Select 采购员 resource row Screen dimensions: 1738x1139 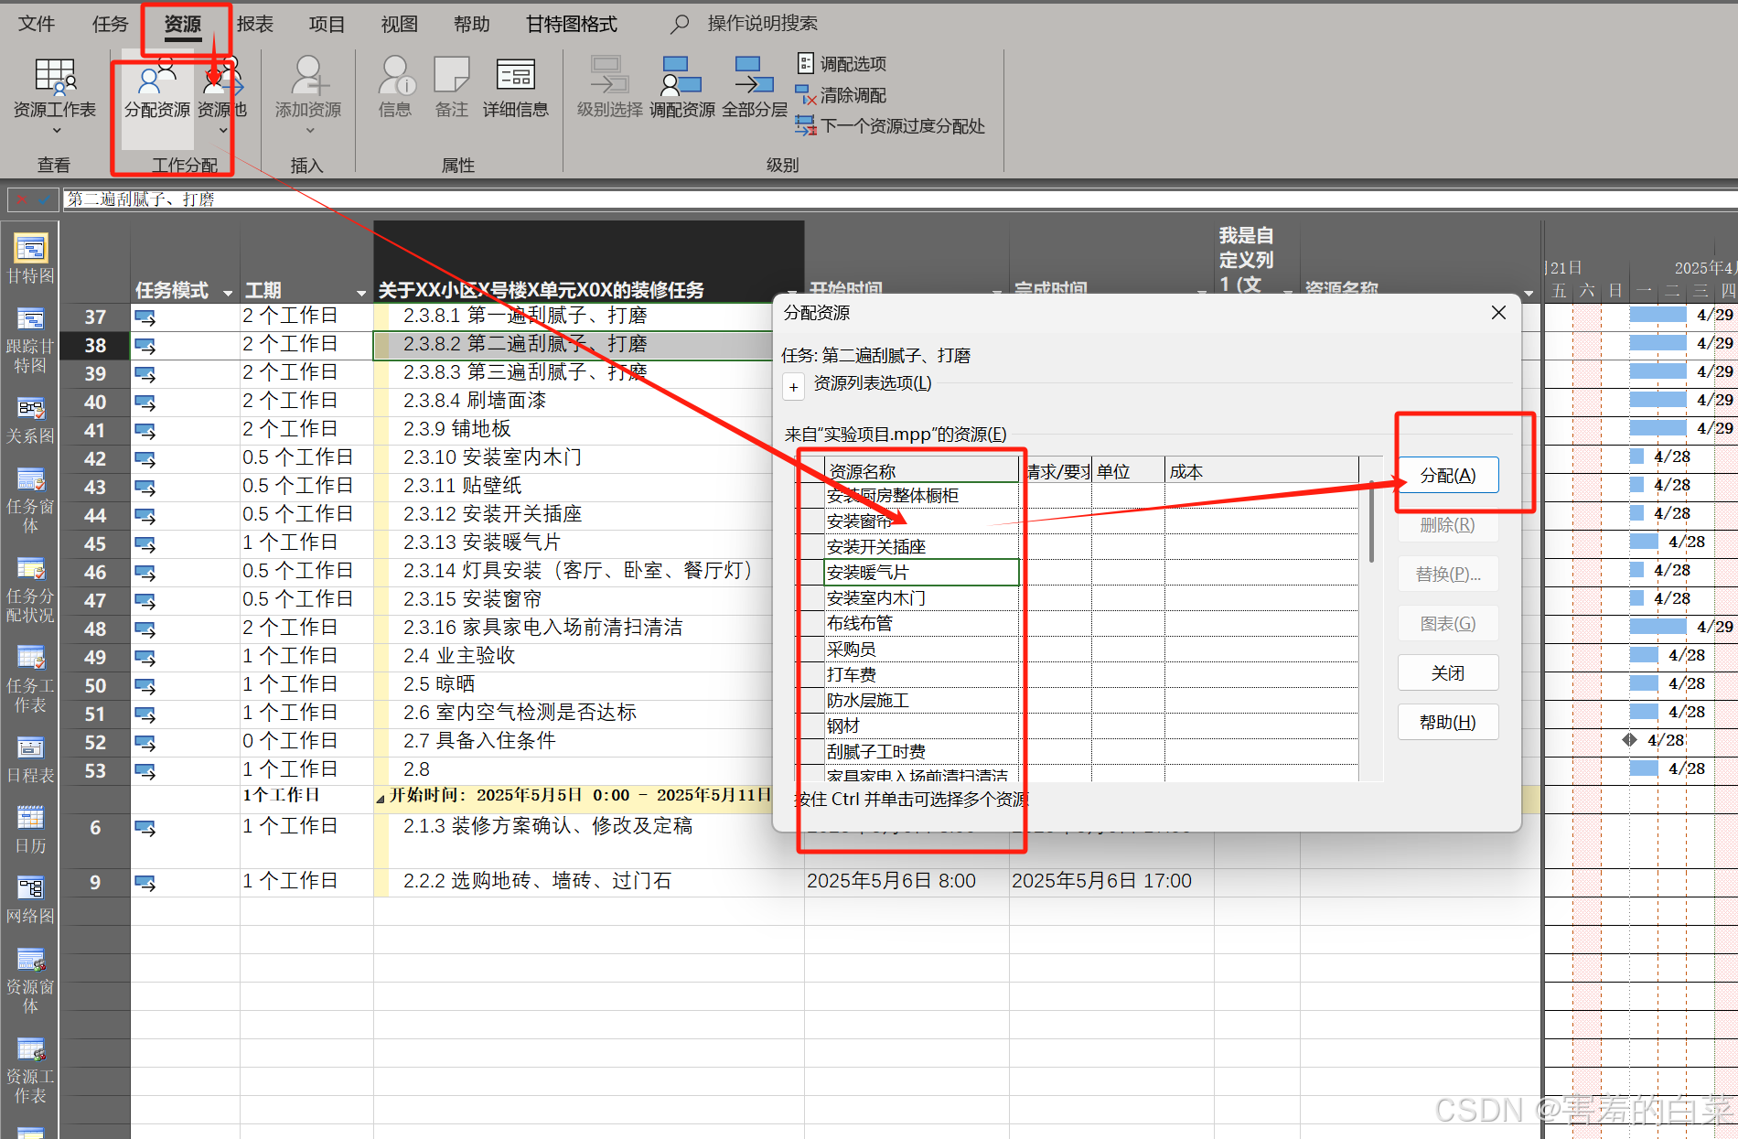click(x=921, y=650)
